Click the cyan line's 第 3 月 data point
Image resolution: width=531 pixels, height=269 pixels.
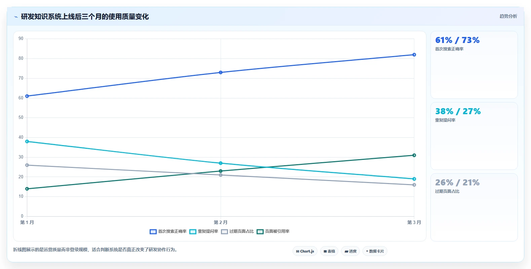414,179
